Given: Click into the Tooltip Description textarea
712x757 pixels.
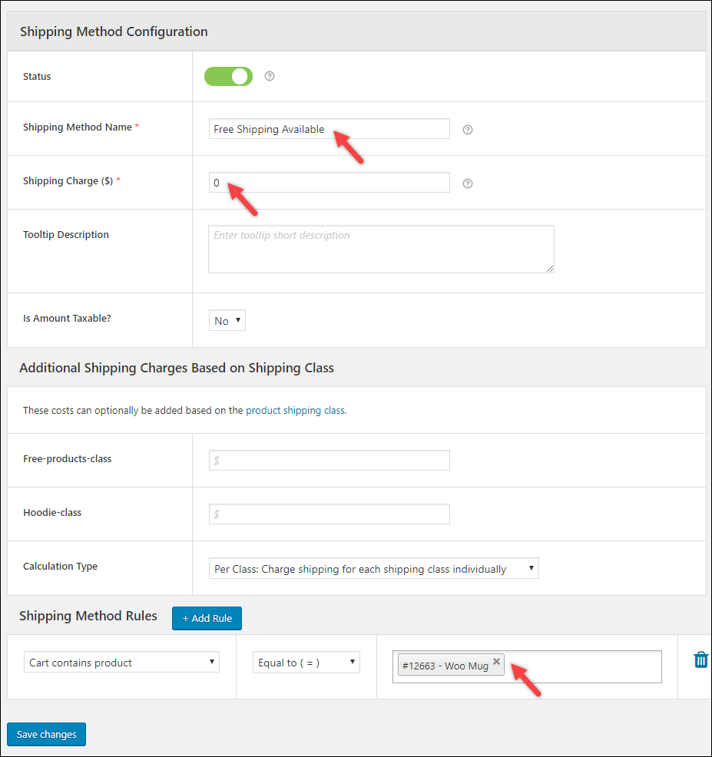Looking at the screenshot, I should 381,249.
